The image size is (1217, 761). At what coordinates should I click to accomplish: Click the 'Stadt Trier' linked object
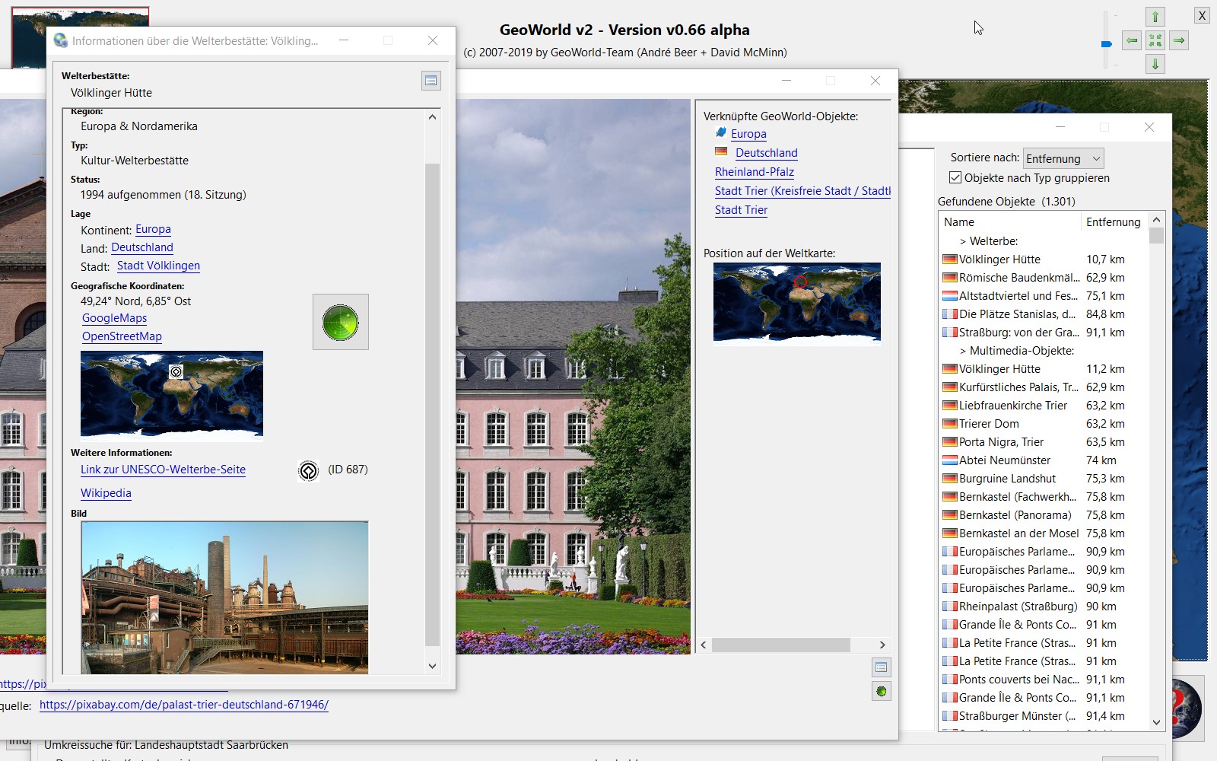(741, 210)
